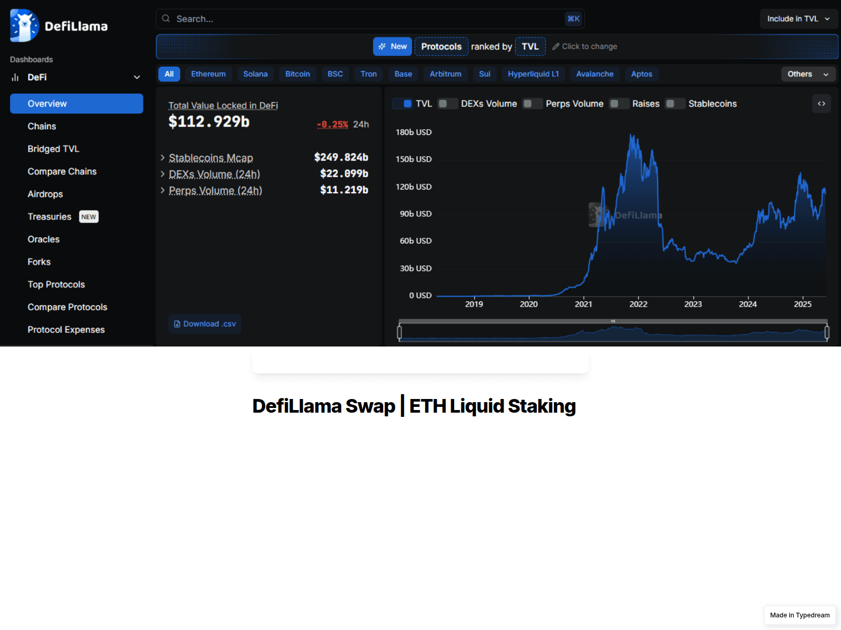Click the DefiLlama llama logo icon
841x630 pixels.
tap(24, 26)
